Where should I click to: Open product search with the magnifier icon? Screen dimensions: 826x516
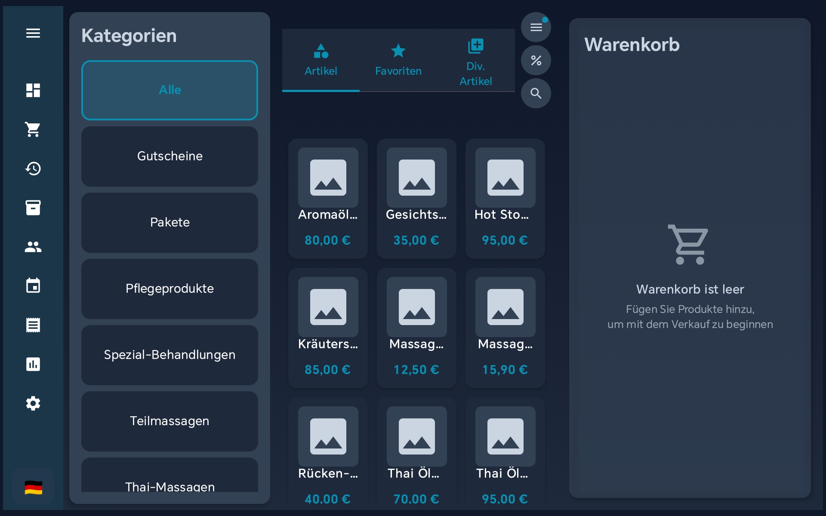point(536,93)
